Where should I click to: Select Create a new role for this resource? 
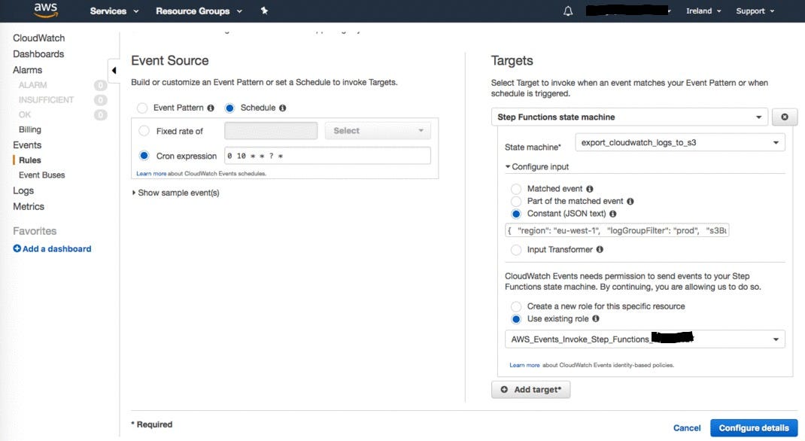pos(517,306)
